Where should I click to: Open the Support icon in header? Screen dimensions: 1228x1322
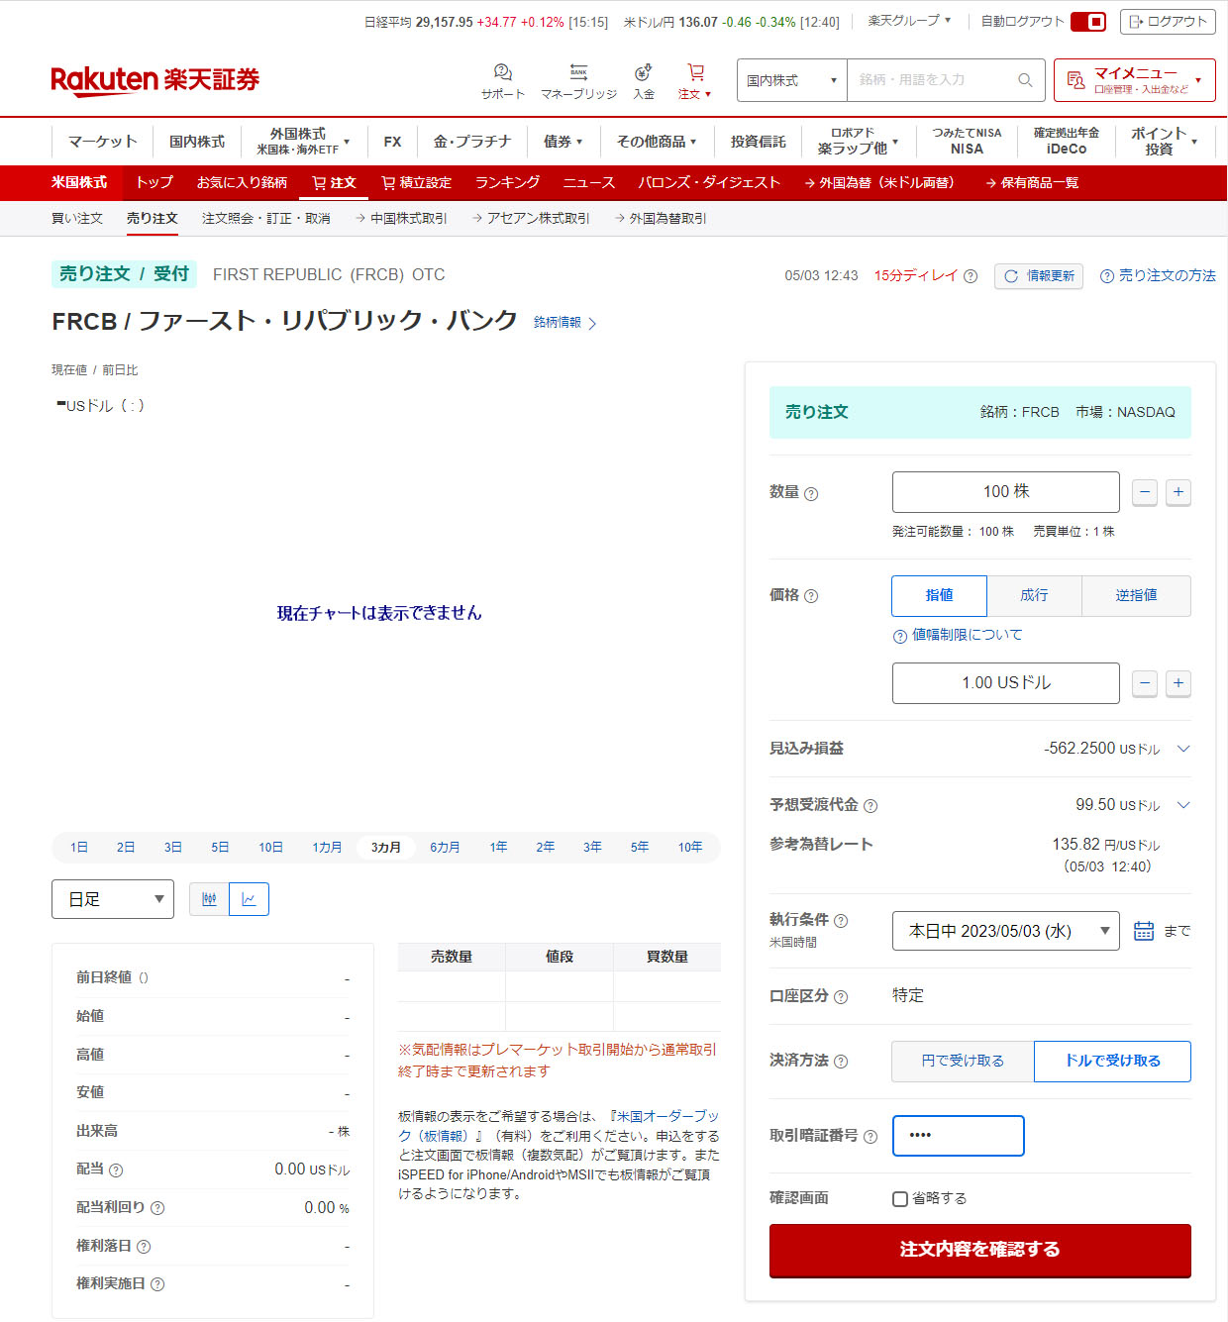pos(502,73)
